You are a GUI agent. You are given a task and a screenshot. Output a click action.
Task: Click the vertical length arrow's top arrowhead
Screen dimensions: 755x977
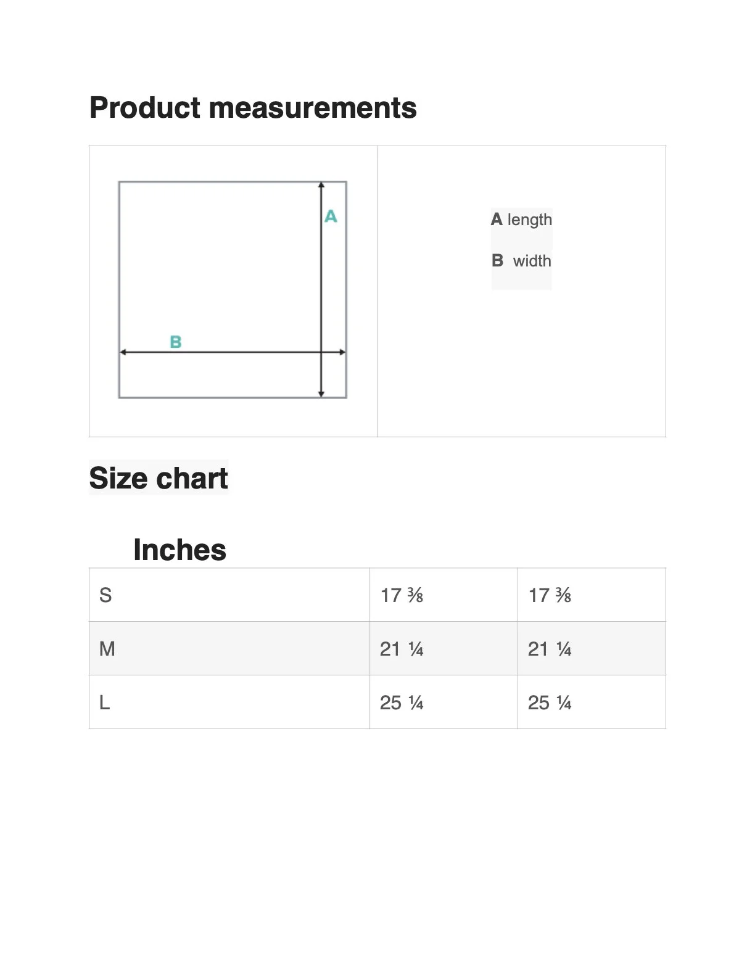[321, 185]
